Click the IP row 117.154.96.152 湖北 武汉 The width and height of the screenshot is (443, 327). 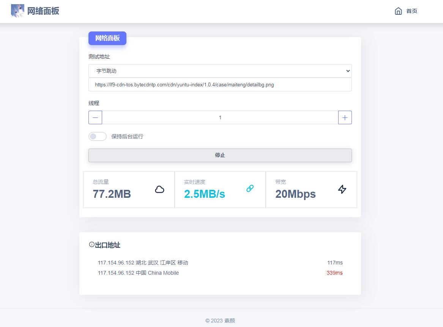pos(143,263)
